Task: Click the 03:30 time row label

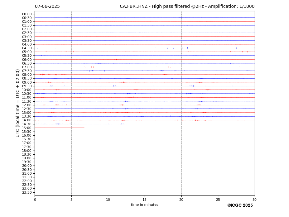Action: coord(27,41)
